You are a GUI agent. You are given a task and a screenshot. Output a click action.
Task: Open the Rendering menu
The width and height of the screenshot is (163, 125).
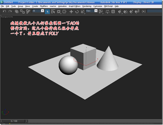pyautogui.click(x=87, y=6)
